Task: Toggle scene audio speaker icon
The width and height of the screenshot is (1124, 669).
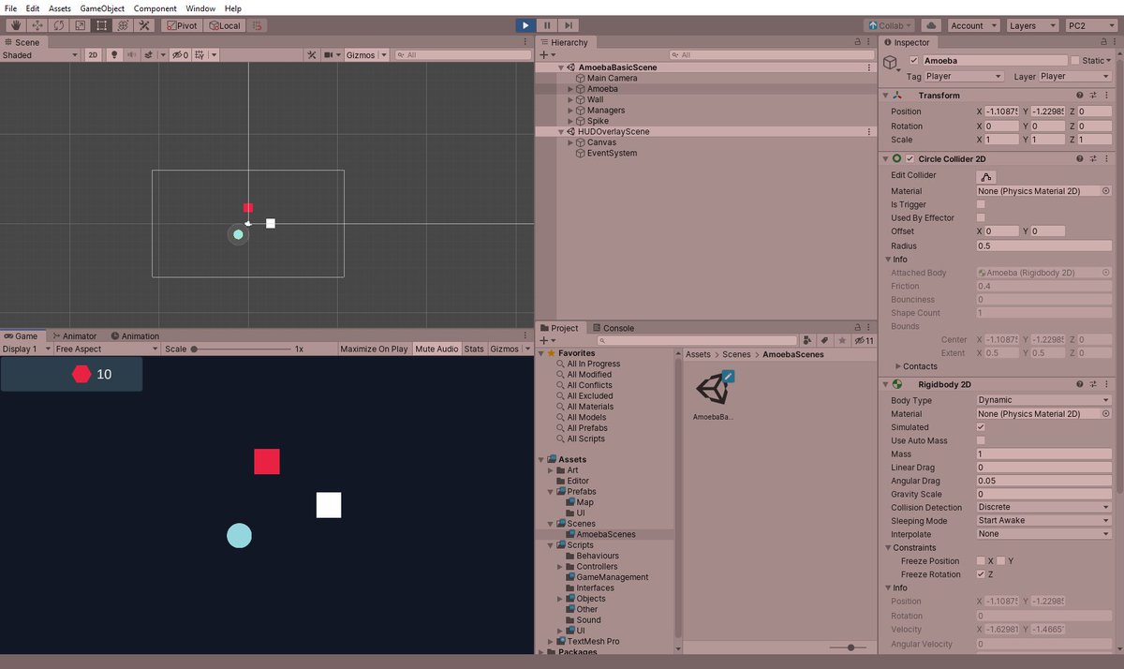Action: pos(132,55)
